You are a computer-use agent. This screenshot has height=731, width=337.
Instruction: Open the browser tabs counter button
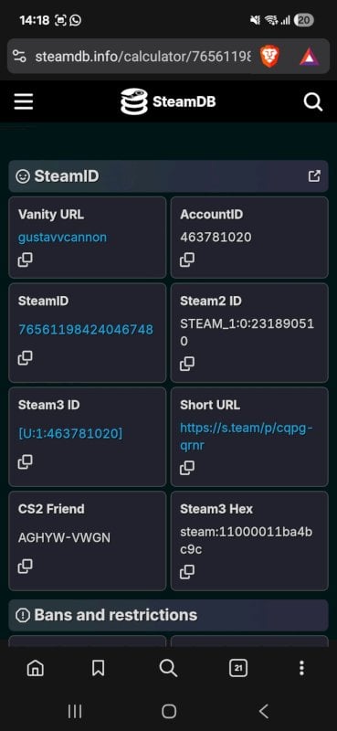238,669
